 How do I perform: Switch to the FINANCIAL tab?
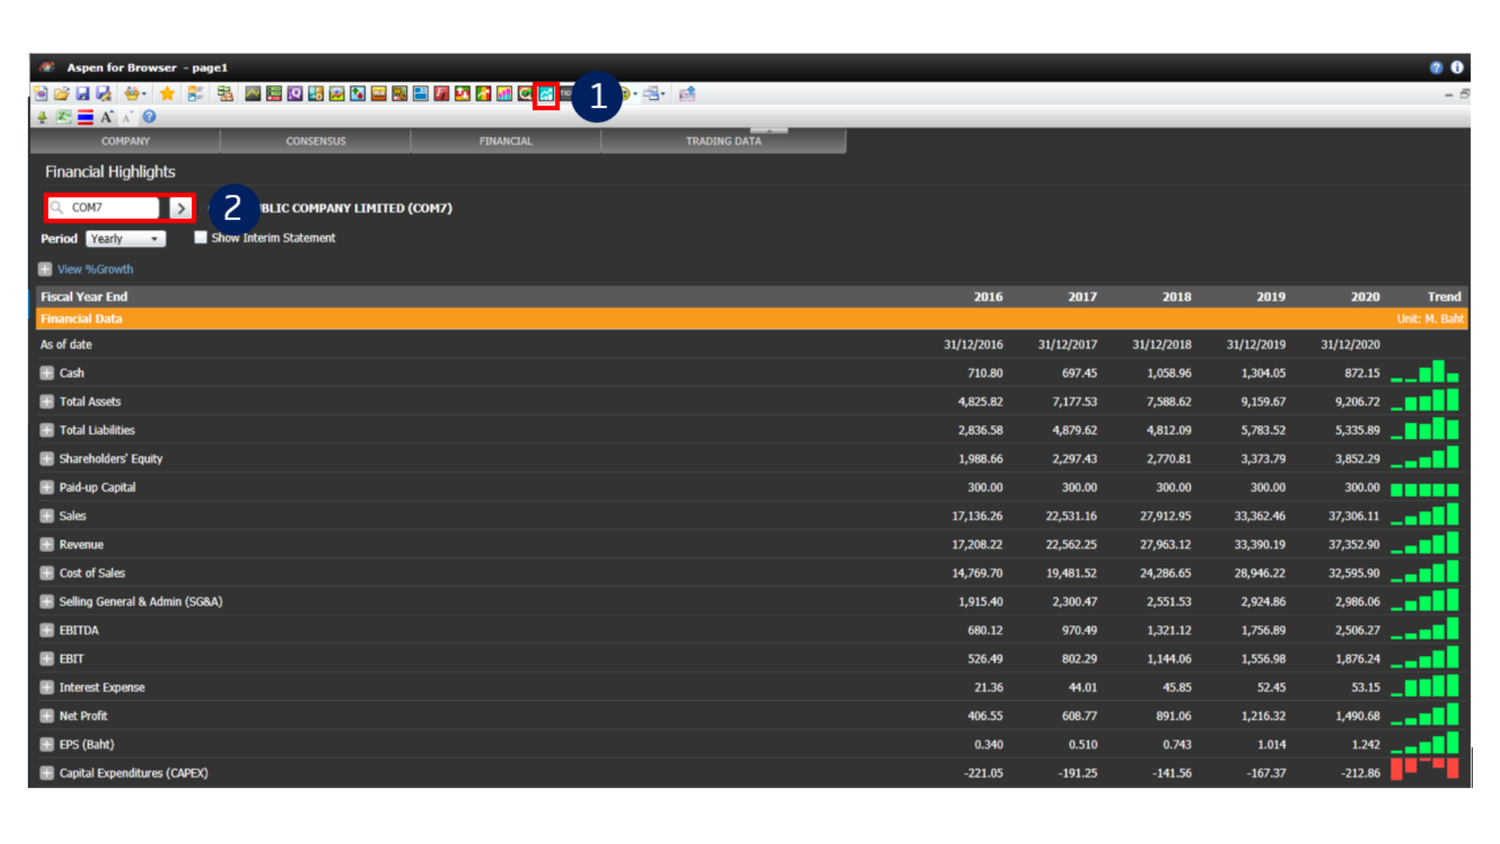click(505, 141)
